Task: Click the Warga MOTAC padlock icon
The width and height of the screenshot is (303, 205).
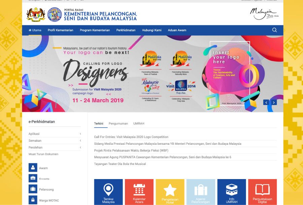Action: tap(33, 200)
